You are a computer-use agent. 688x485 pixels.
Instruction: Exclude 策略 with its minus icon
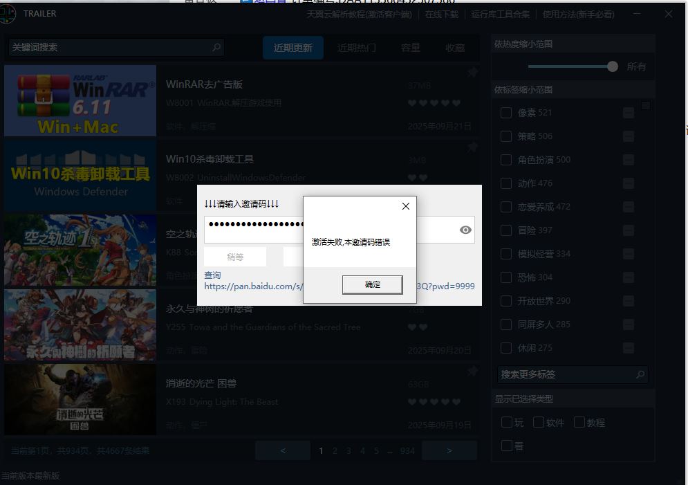pos(629,136)
